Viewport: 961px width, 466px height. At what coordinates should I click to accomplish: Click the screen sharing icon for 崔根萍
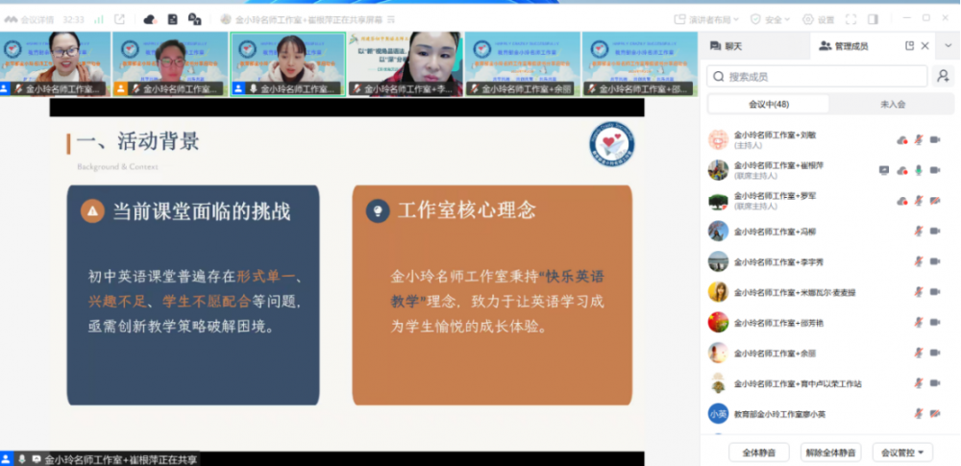pos(884,170)
